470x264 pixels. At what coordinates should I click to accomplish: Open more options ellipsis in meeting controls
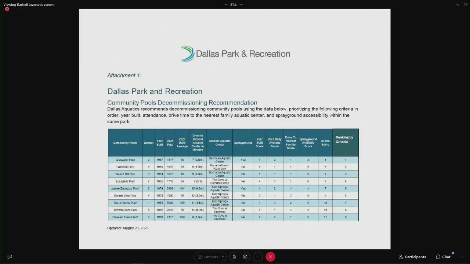(258, 257)
